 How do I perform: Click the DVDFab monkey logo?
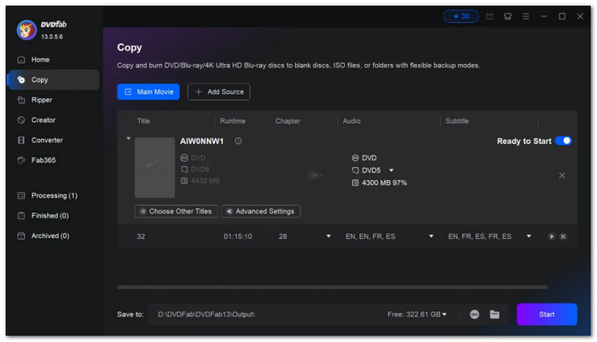click(x=26, y=30)
